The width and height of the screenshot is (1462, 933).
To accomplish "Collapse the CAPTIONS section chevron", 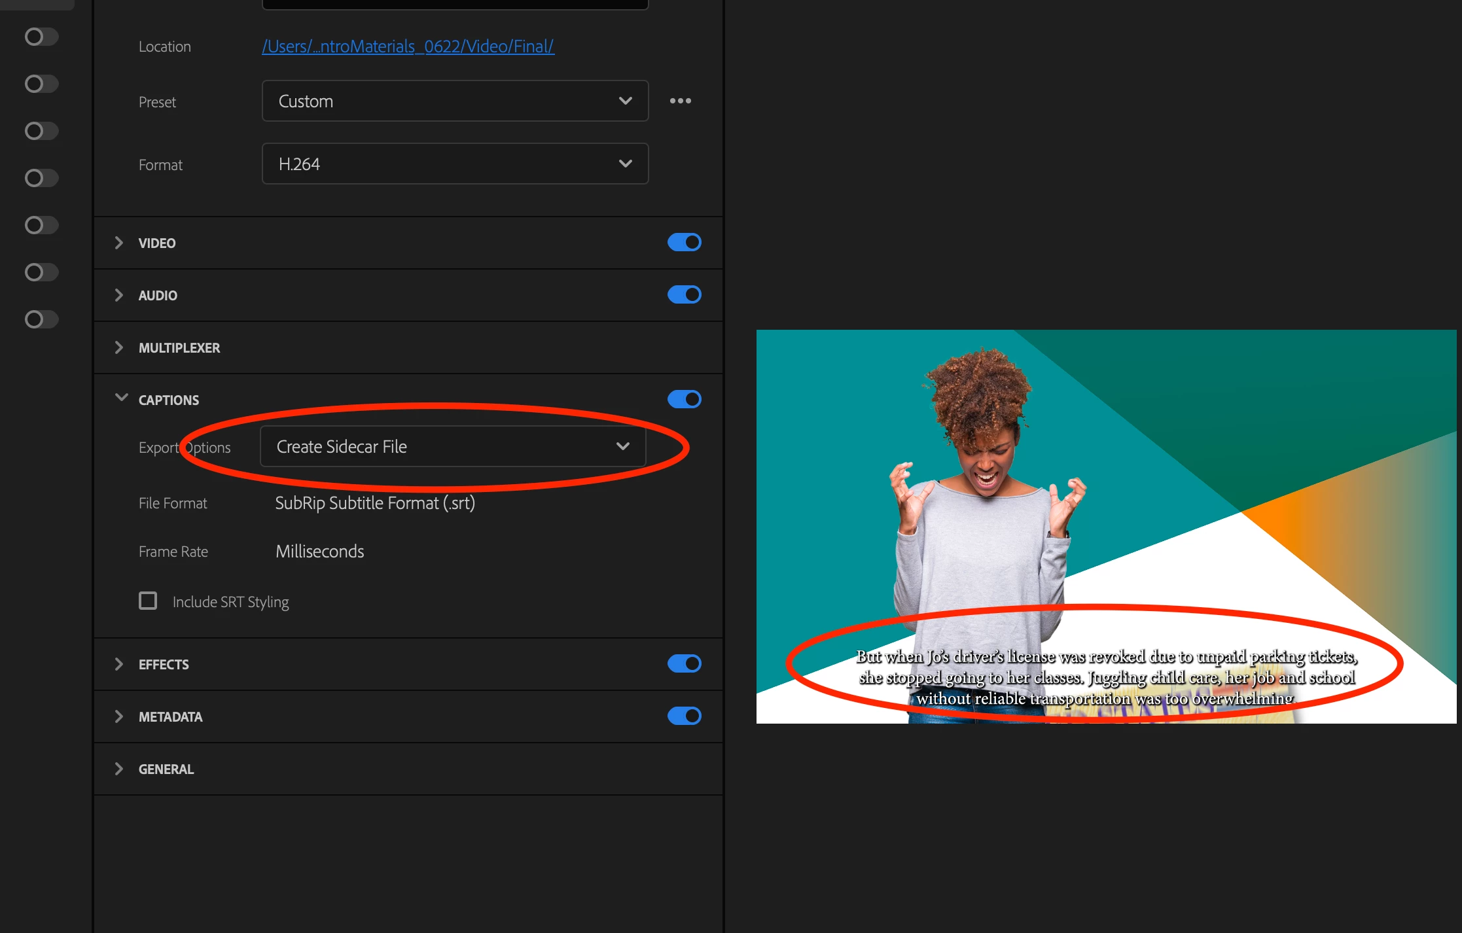I will tap(121, 398).
